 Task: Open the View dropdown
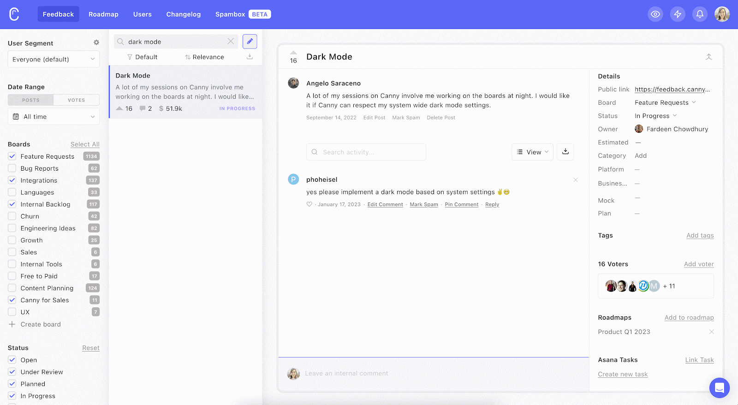pyautogui.click(x=532, y=152)
